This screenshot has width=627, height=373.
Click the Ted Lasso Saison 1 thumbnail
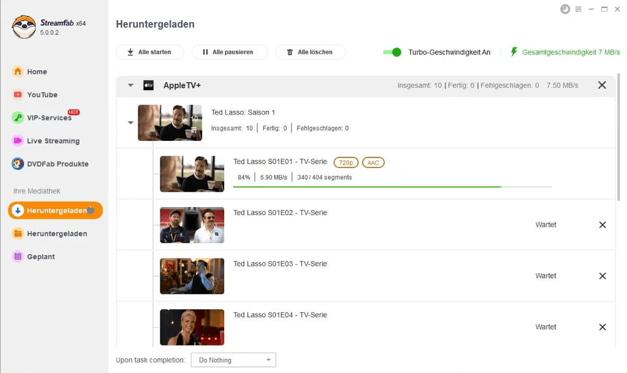[170, 122]
